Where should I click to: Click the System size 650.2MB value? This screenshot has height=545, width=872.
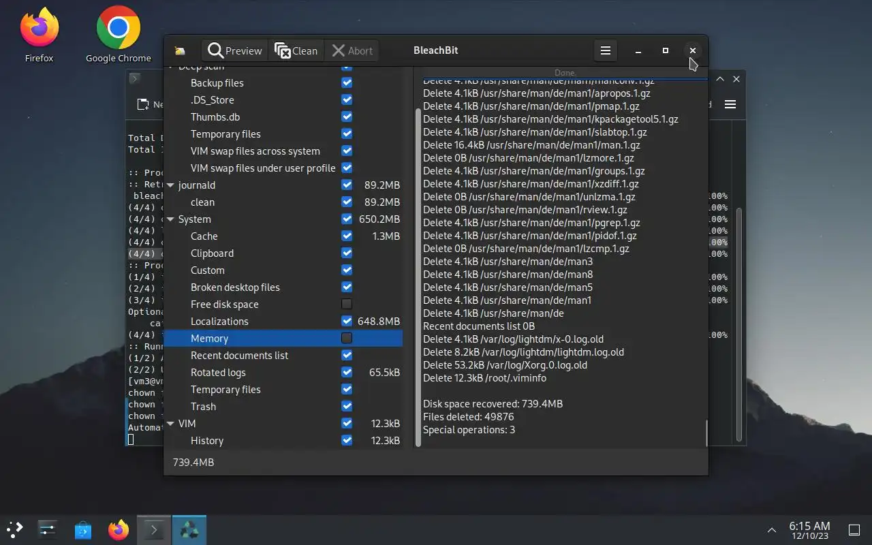(379, 219)
